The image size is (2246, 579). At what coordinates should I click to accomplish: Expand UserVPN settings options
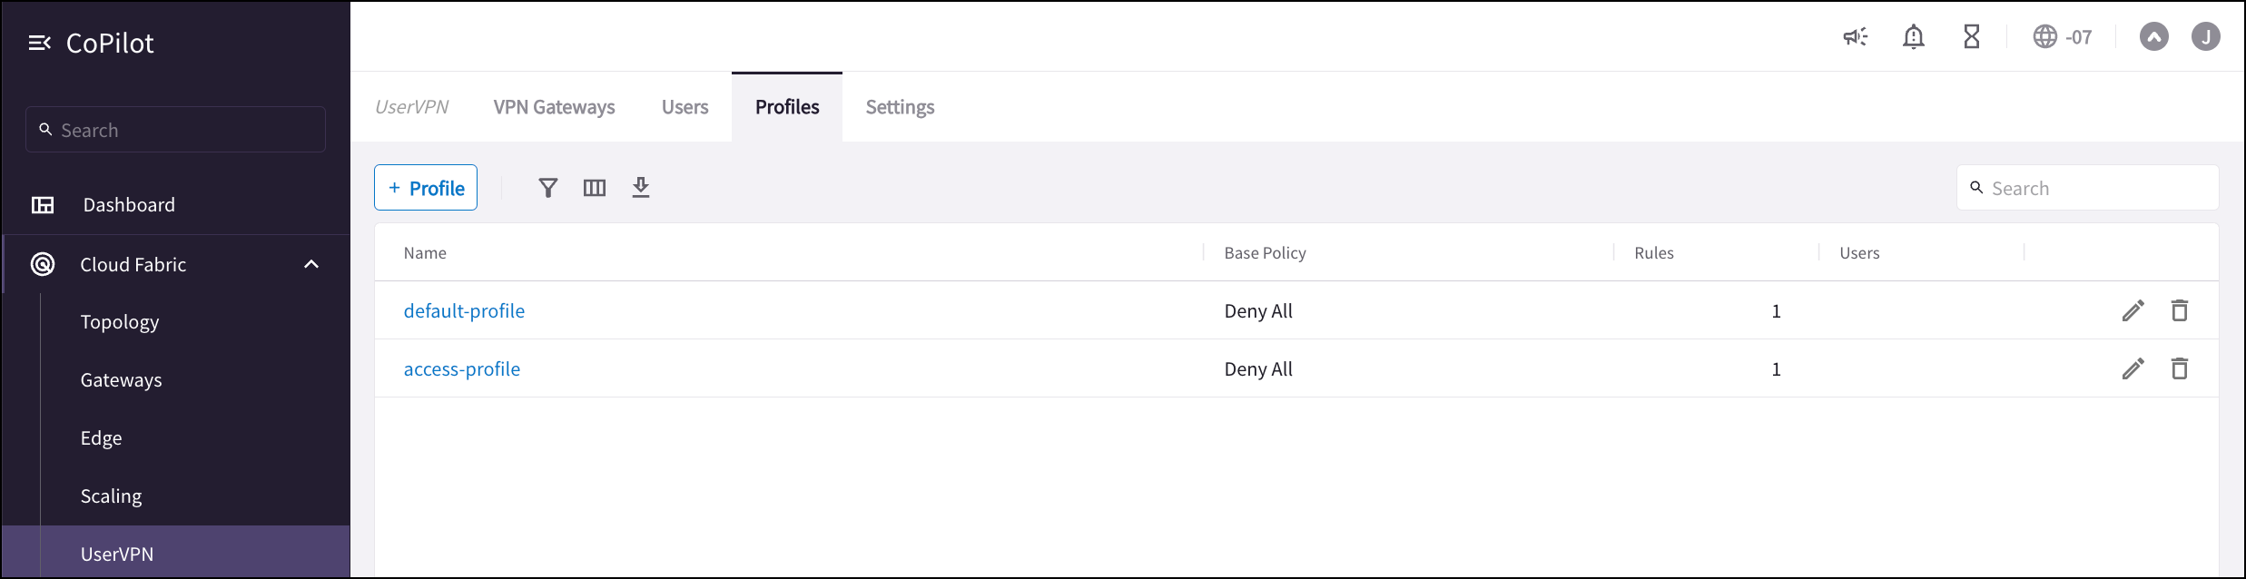tap(116, 554)
